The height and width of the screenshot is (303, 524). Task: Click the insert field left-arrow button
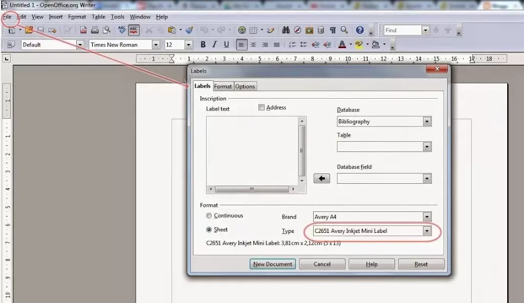tap(322, 179)
